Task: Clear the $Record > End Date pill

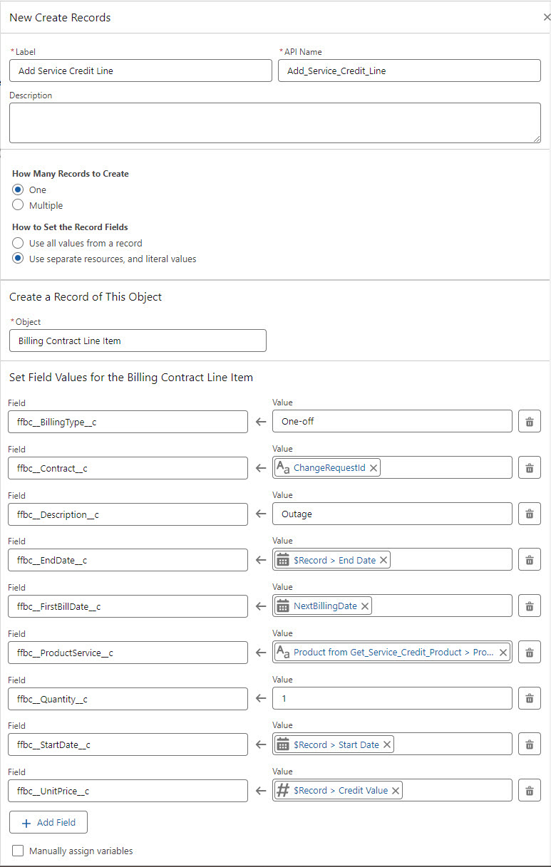Action: coord(383,560)
